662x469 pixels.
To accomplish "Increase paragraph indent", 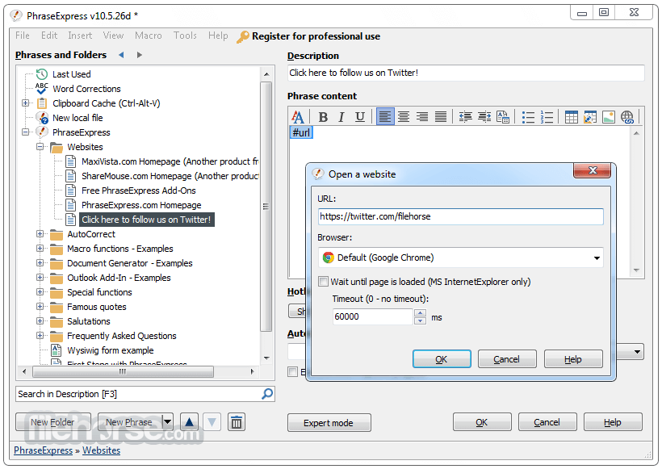I will coord(484,117).
